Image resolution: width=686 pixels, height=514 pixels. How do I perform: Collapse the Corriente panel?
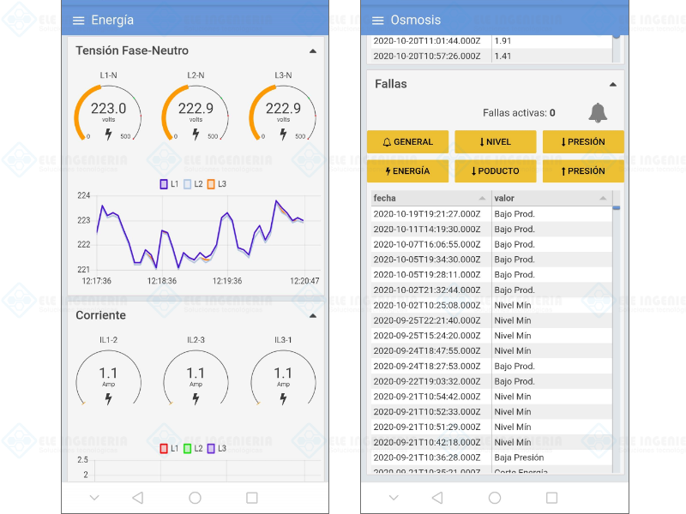tap(312, 315)
